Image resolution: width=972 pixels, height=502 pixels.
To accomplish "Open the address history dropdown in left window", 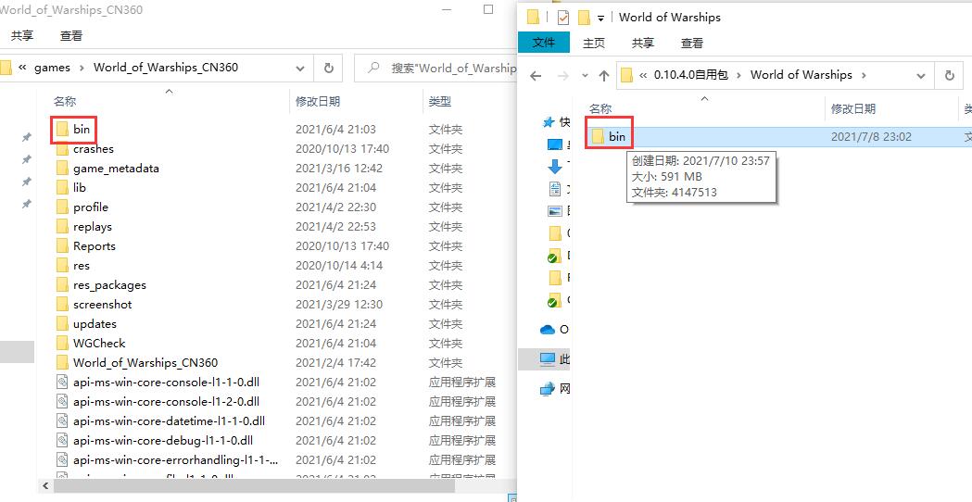I will tap(301, 68).
